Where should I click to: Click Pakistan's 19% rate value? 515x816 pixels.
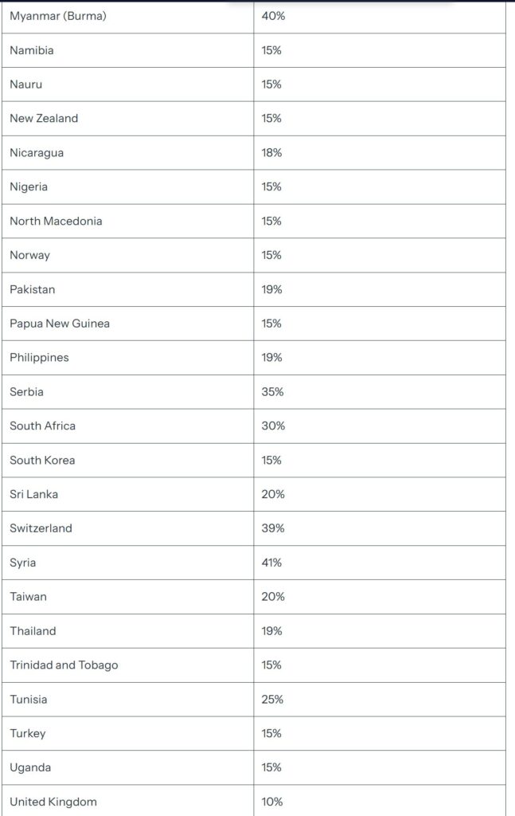tap(272, 289)
